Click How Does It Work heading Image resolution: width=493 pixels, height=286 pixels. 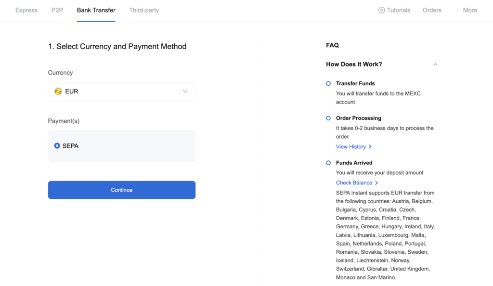(x=354, y=64)
